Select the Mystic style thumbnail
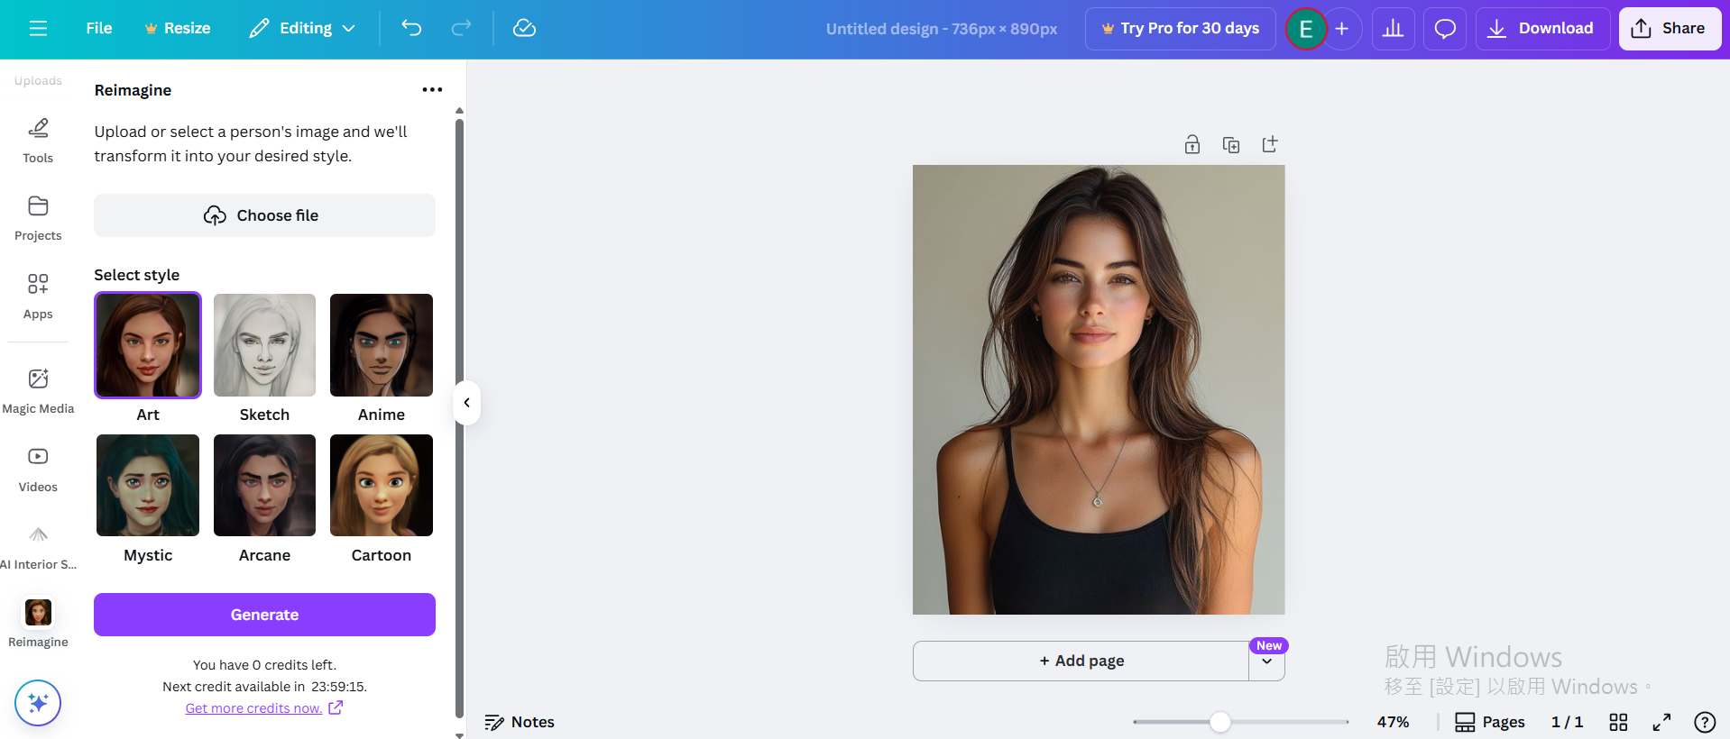1730x739 pixels. pyautogui.click(x=148, y=486)
